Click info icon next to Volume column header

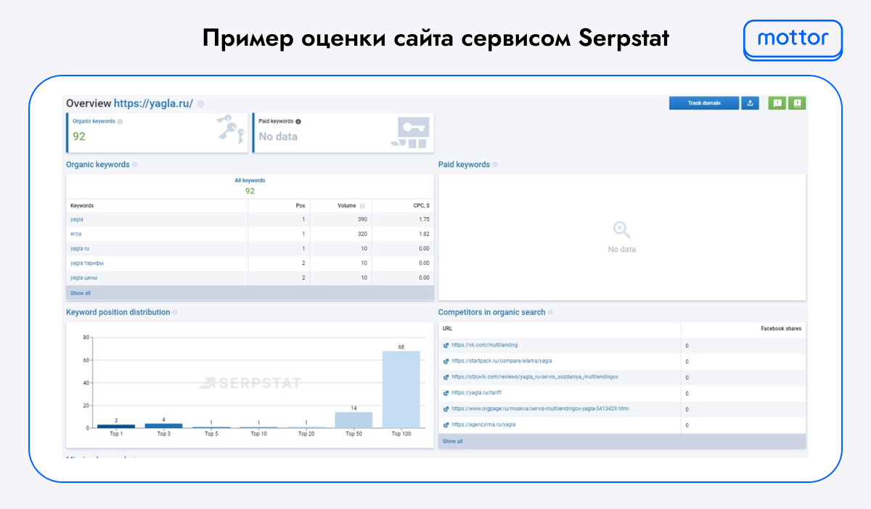click(362, 206)
